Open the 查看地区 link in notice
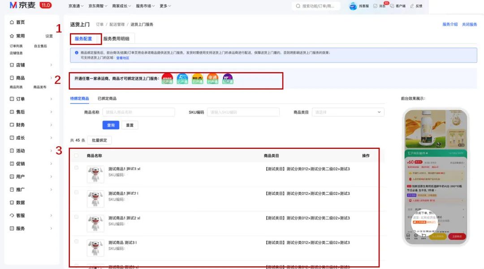 (122, 58)
